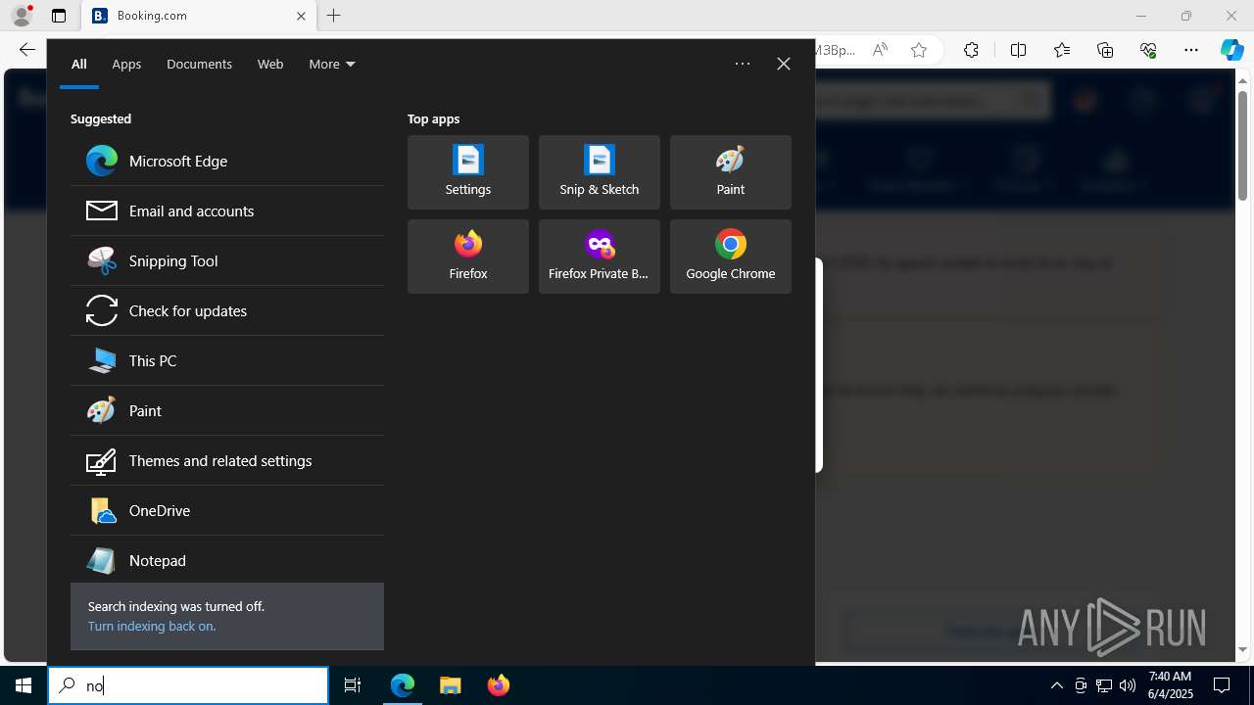Launch Notepad from suggested list

(227, 560)
